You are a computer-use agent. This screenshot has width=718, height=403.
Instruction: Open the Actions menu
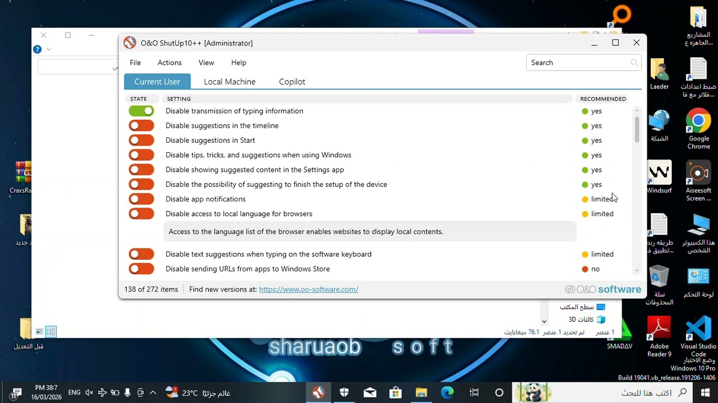(169, 63)
